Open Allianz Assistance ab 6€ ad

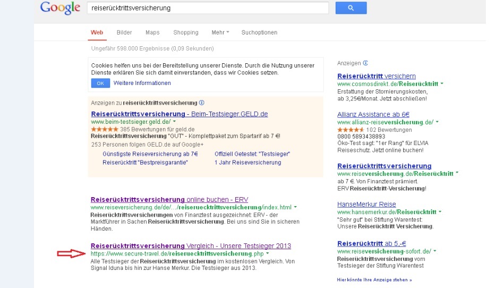(373, 114)
